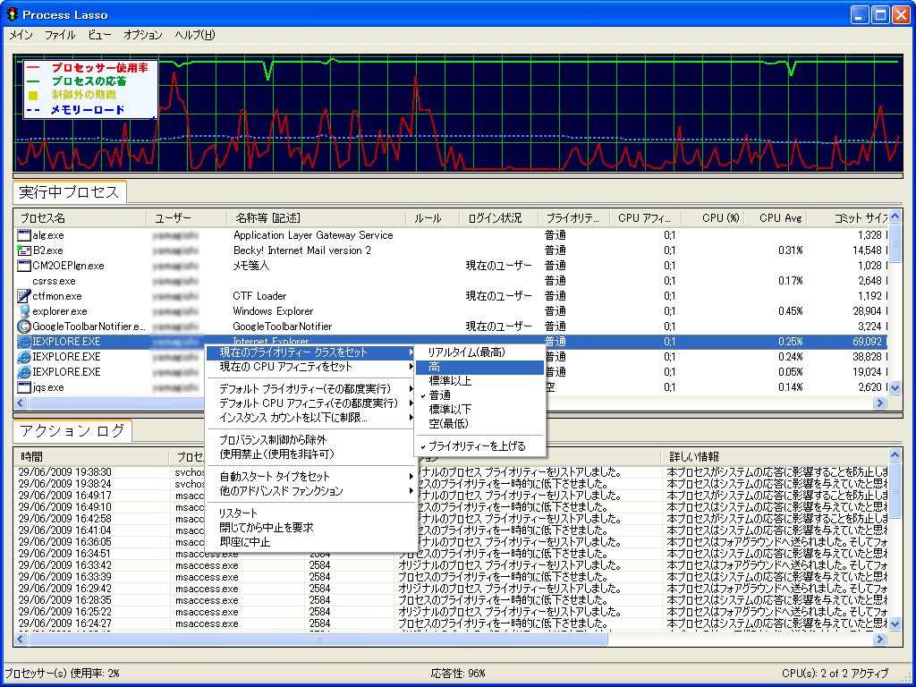
Task: Switch to the アクション ログ tab
Action: tap(72, 431)
